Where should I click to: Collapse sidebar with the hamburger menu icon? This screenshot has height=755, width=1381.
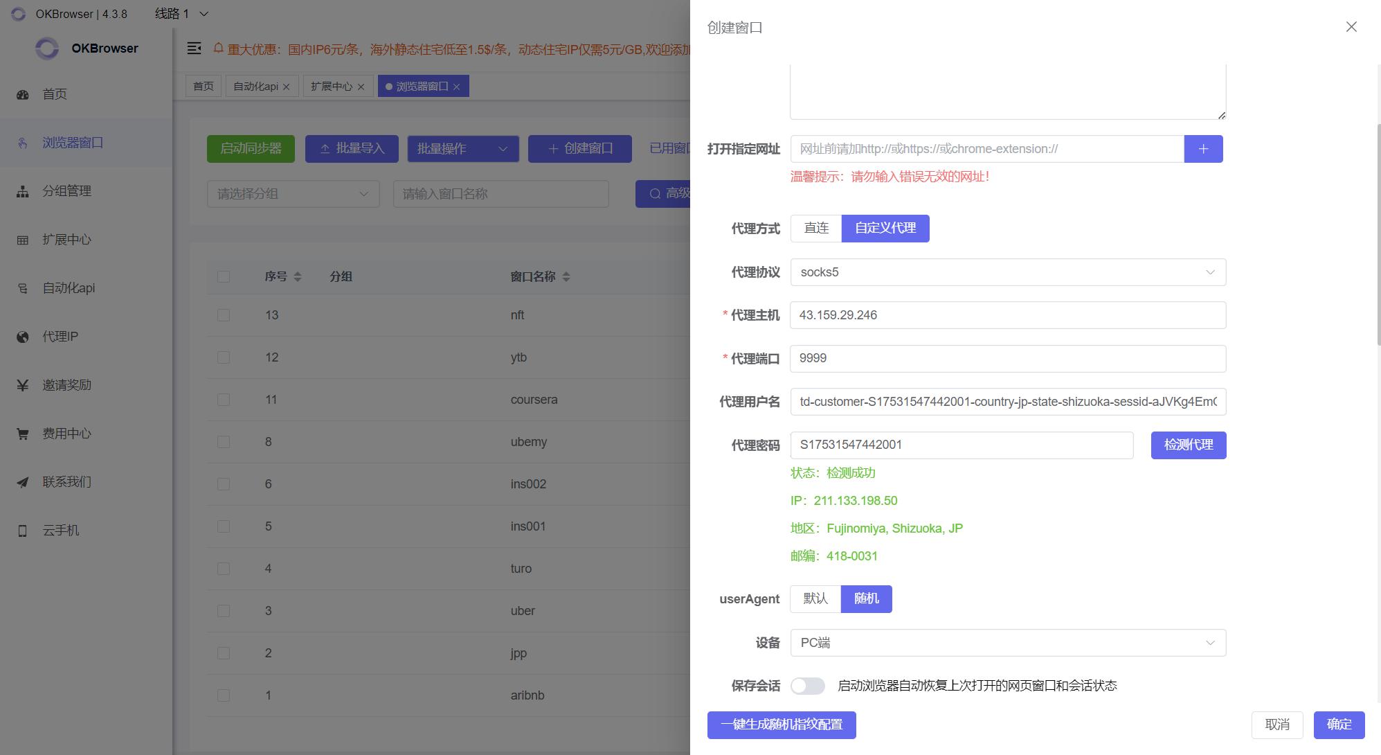(x=195, y=48)
